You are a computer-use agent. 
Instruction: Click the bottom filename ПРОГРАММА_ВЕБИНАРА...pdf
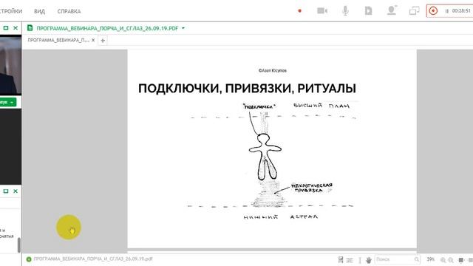(x=93, y=259)
